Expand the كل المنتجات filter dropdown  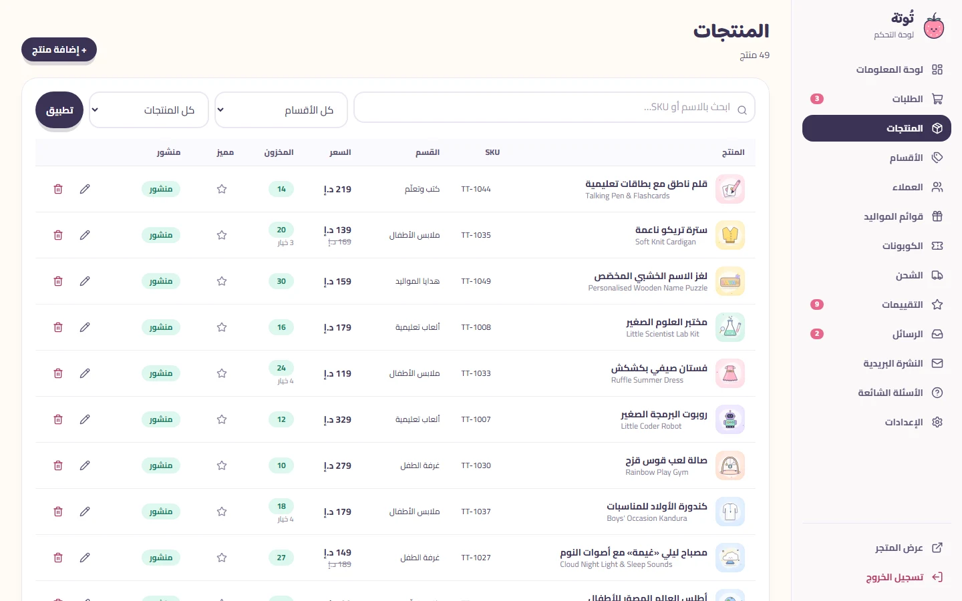click(149, 110)
